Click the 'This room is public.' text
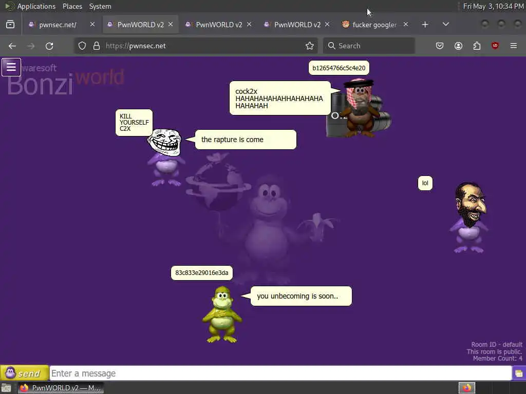 [x=495, y=351]
